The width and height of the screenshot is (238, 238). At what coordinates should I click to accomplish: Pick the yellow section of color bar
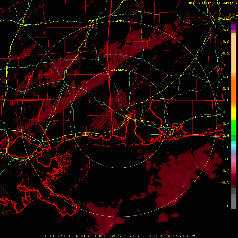[x=234, y=113]
